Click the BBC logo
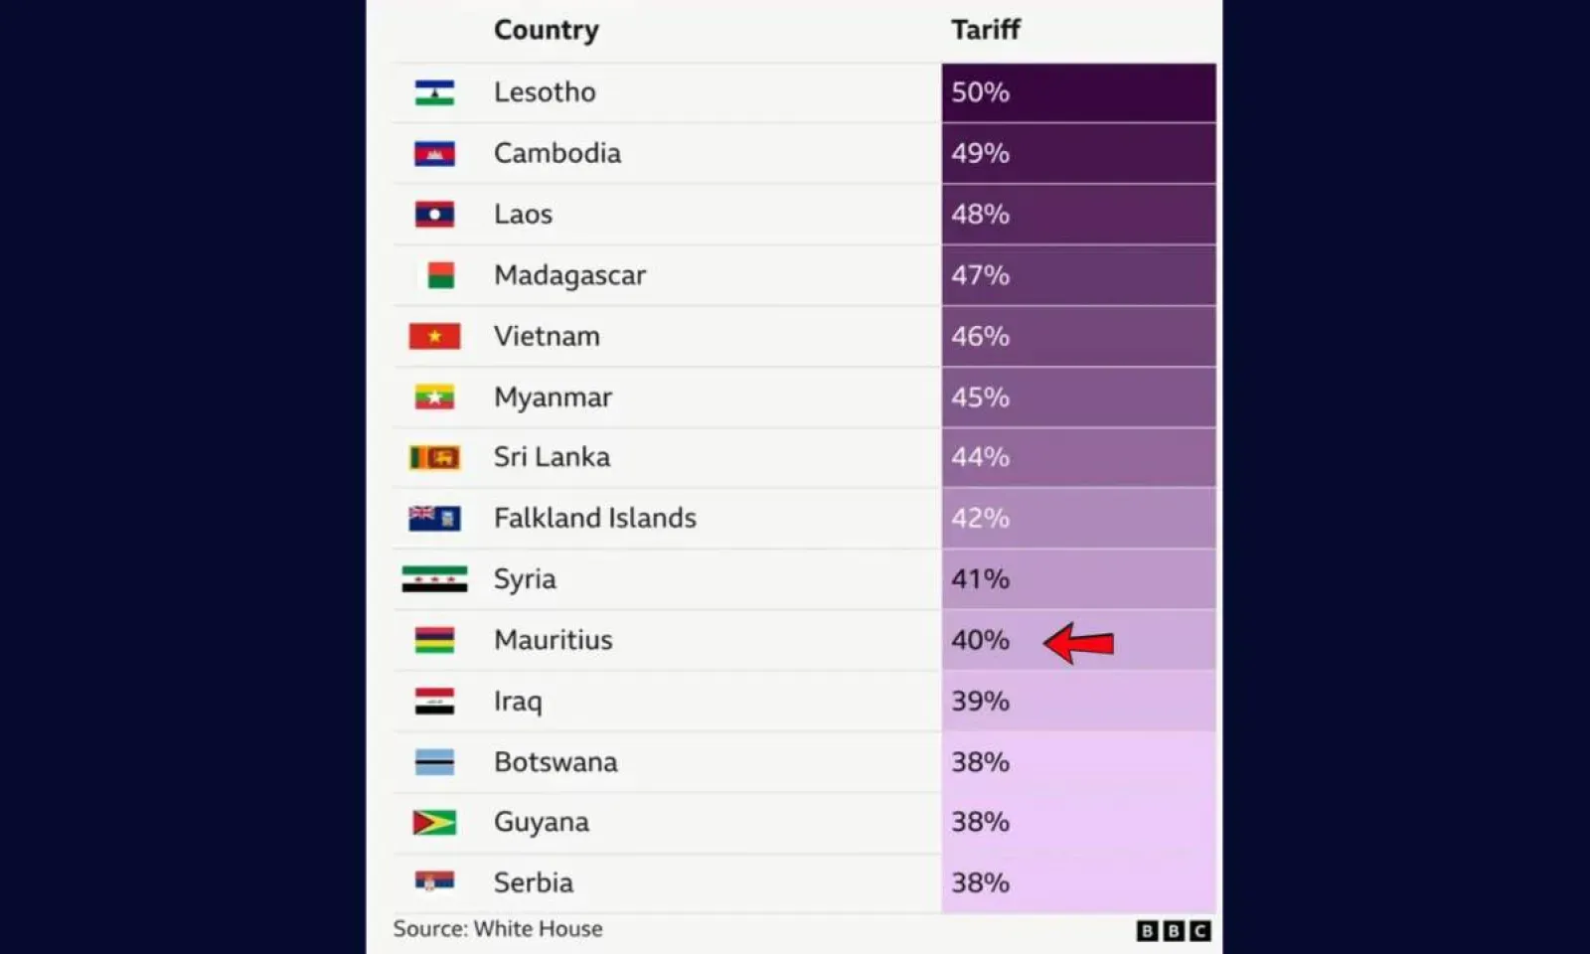 point(1173,930)
